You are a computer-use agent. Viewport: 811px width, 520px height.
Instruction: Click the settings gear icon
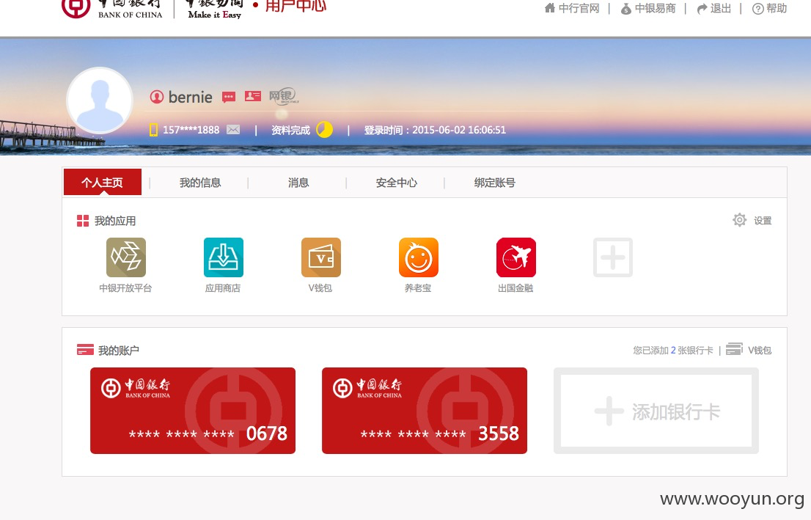tap(740, 220)
